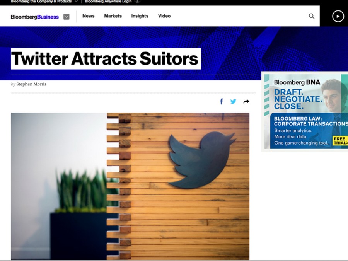Click the Twitter bird logo photo
Viewport: 348px width, 261px height.
(x=130, y=186)
